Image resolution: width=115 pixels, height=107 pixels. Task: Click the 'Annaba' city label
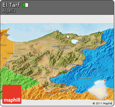point(7,35)
